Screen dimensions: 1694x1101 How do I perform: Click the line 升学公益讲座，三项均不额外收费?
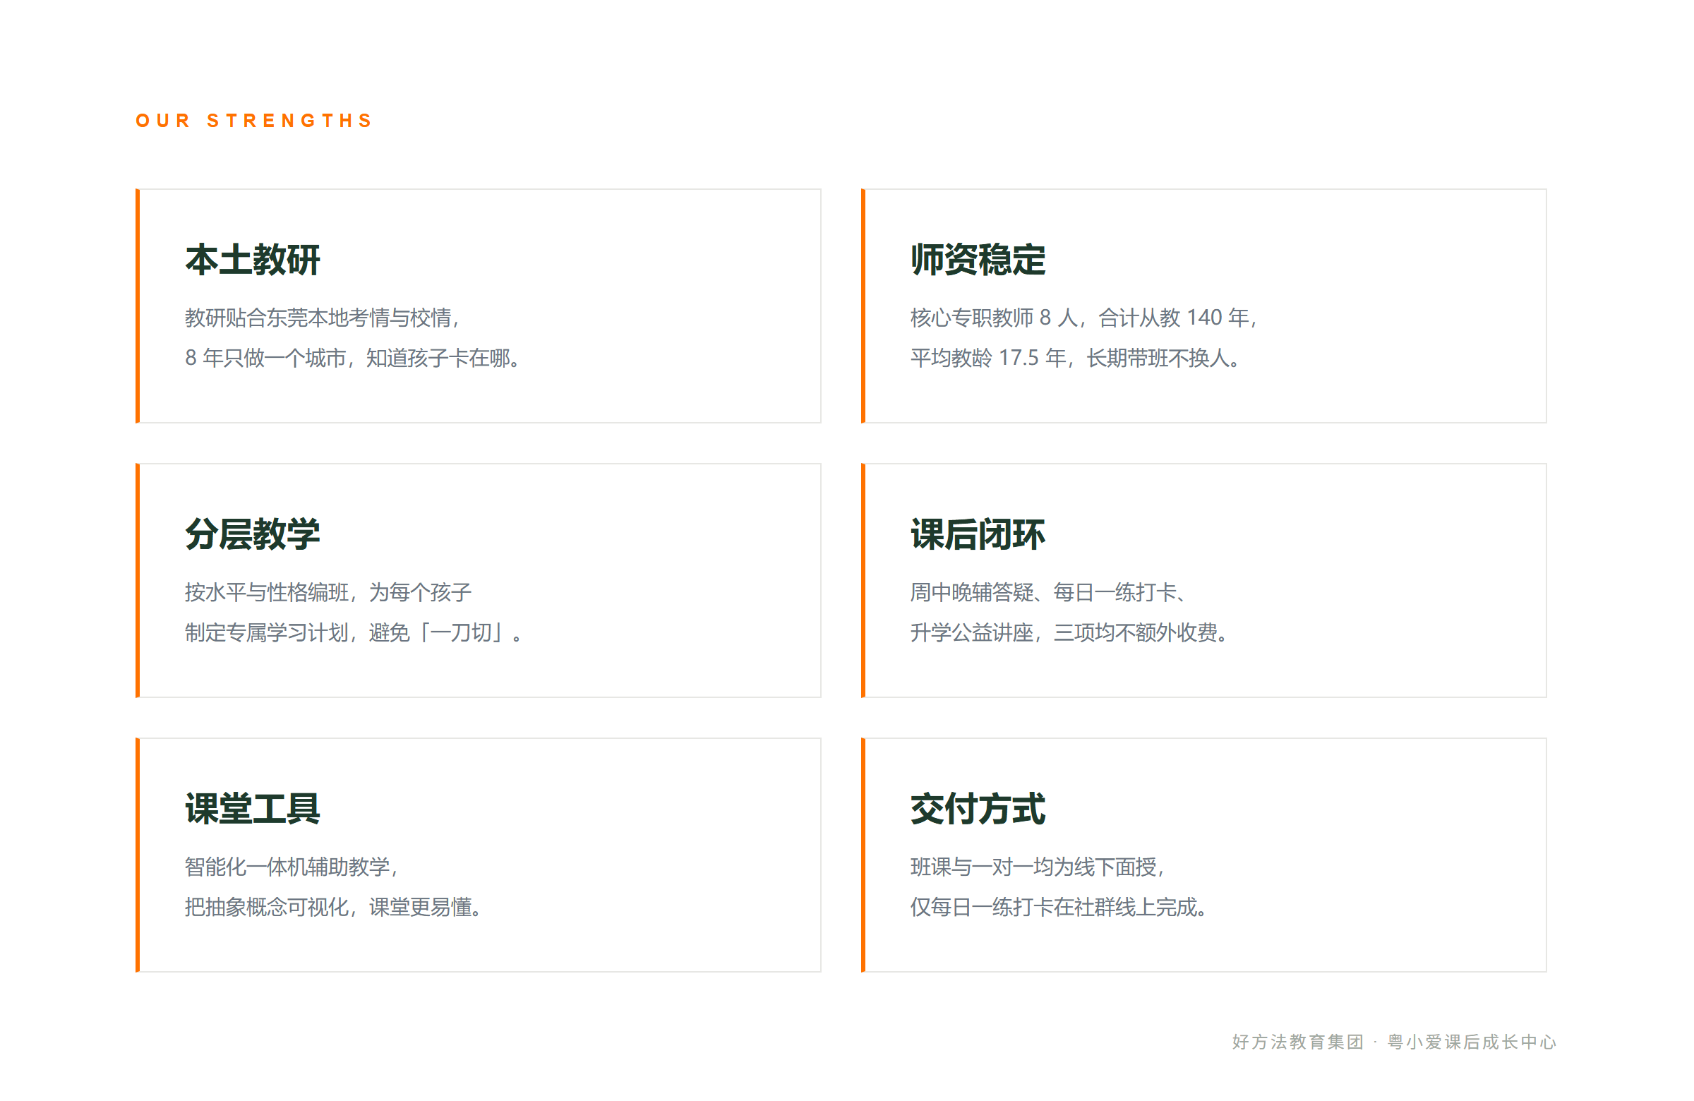coord(1069,632)
